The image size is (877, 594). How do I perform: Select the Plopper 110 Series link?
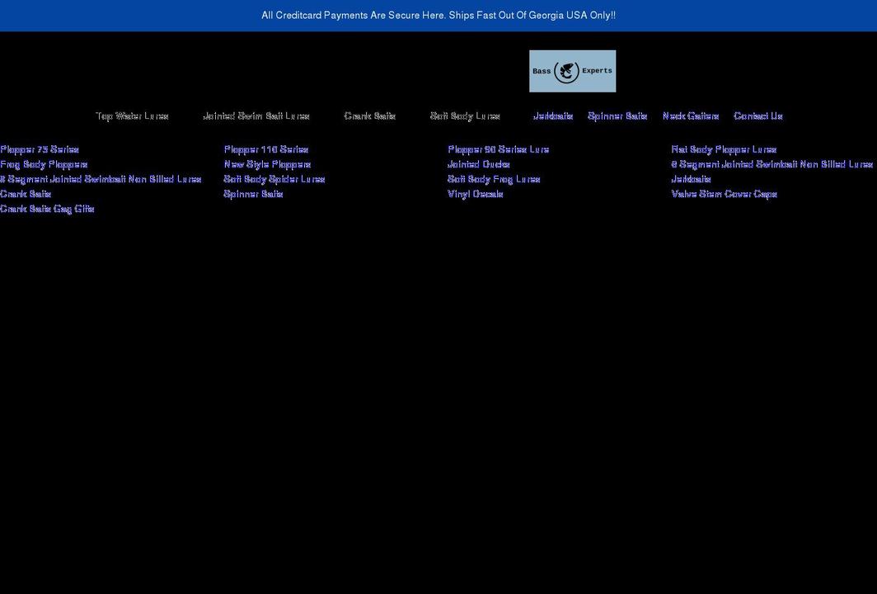[266, 149]
